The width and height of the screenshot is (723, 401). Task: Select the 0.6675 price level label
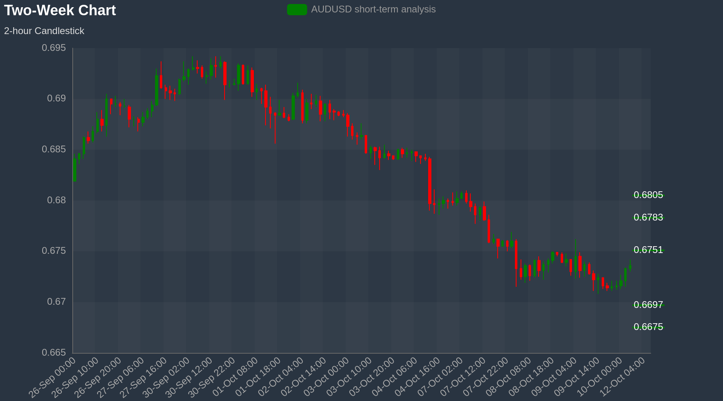click(x=648, y=327)
